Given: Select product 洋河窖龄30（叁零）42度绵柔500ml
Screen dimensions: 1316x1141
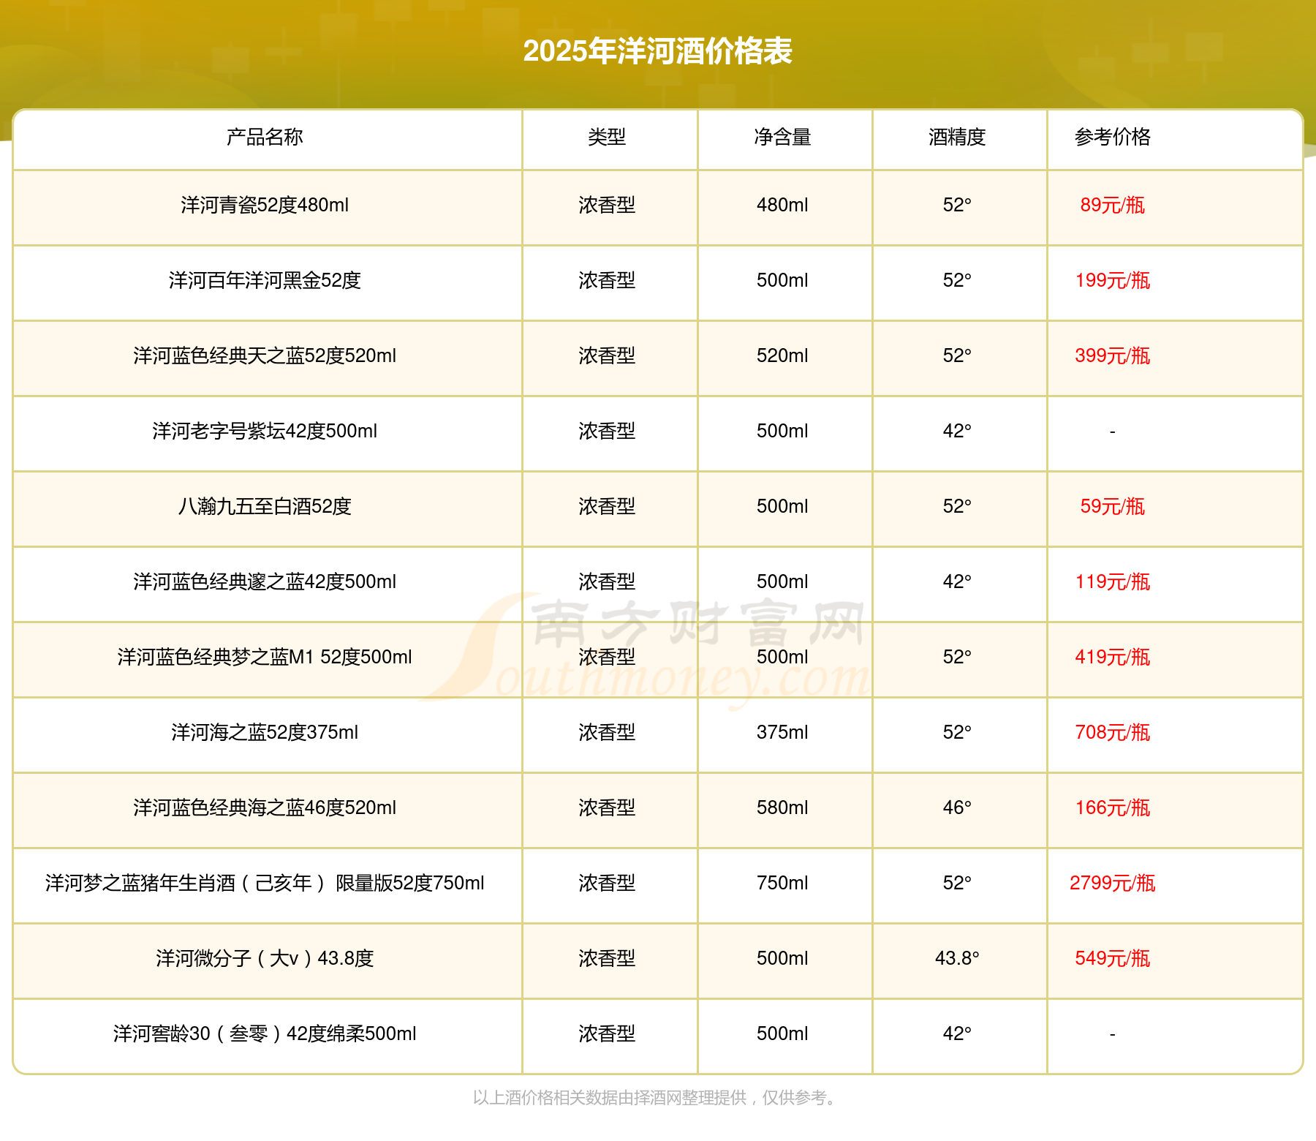Looking at the screenshot, I should (x=265, y=1033).
